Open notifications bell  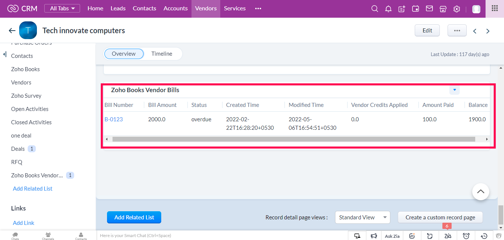tap(388, 8)
